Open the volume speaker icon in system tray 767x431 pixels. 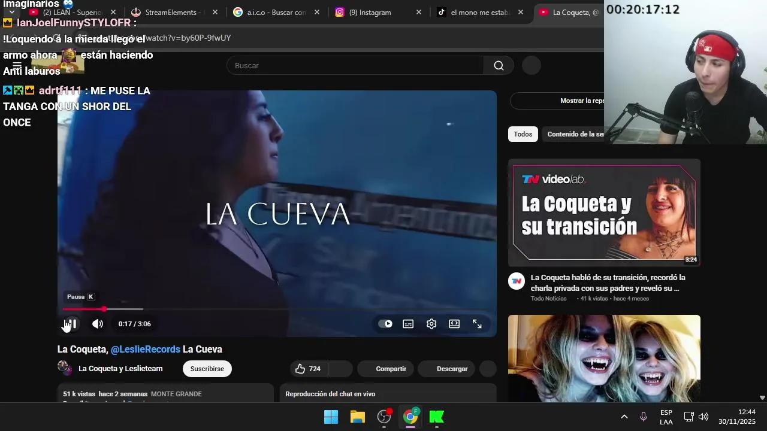[703, 417]
